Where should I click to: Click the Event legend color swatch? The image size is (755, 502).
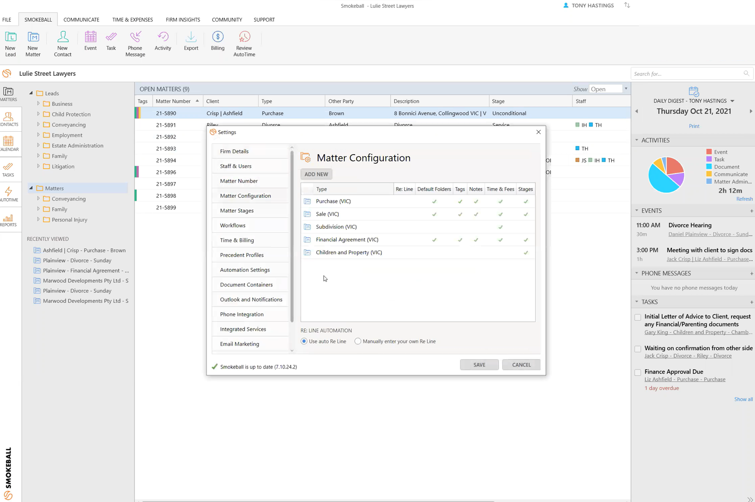tap(709, 152)
